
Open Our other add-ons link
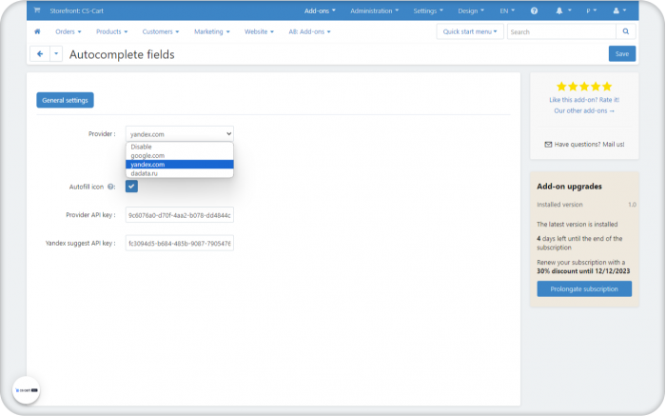tap(584, 111)
